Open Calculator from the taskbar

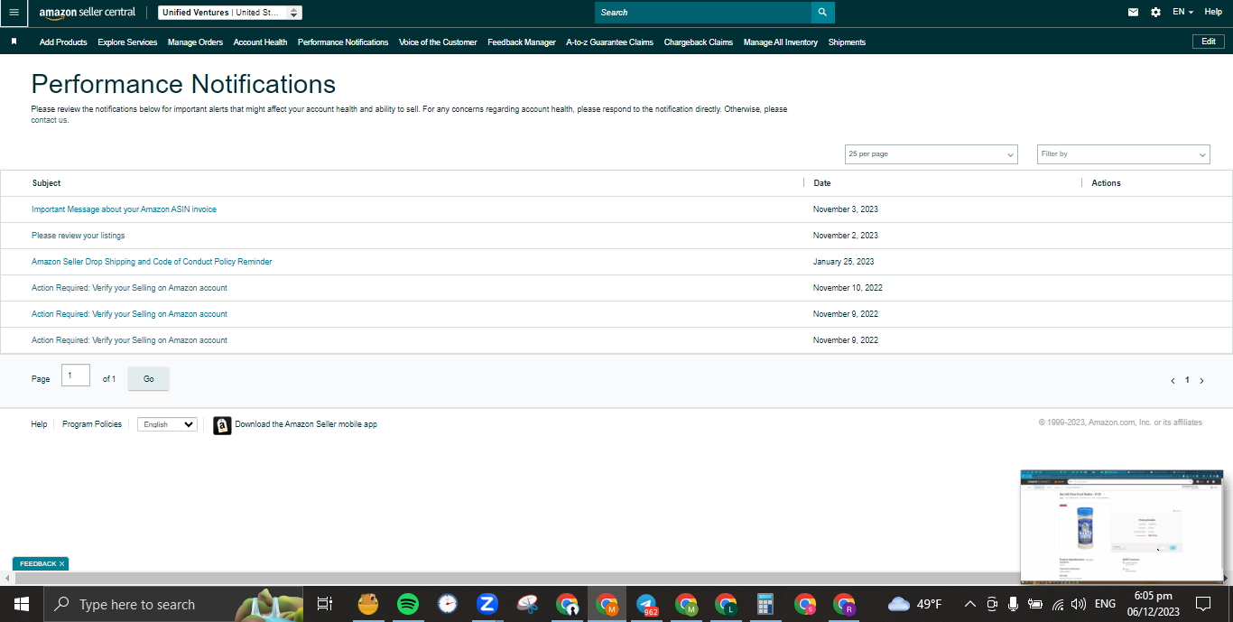click(x=765, y=604)
